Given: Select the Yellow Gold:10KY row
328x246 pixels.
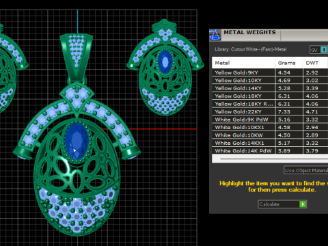Looking at the screenshot, I should [270, 81].
